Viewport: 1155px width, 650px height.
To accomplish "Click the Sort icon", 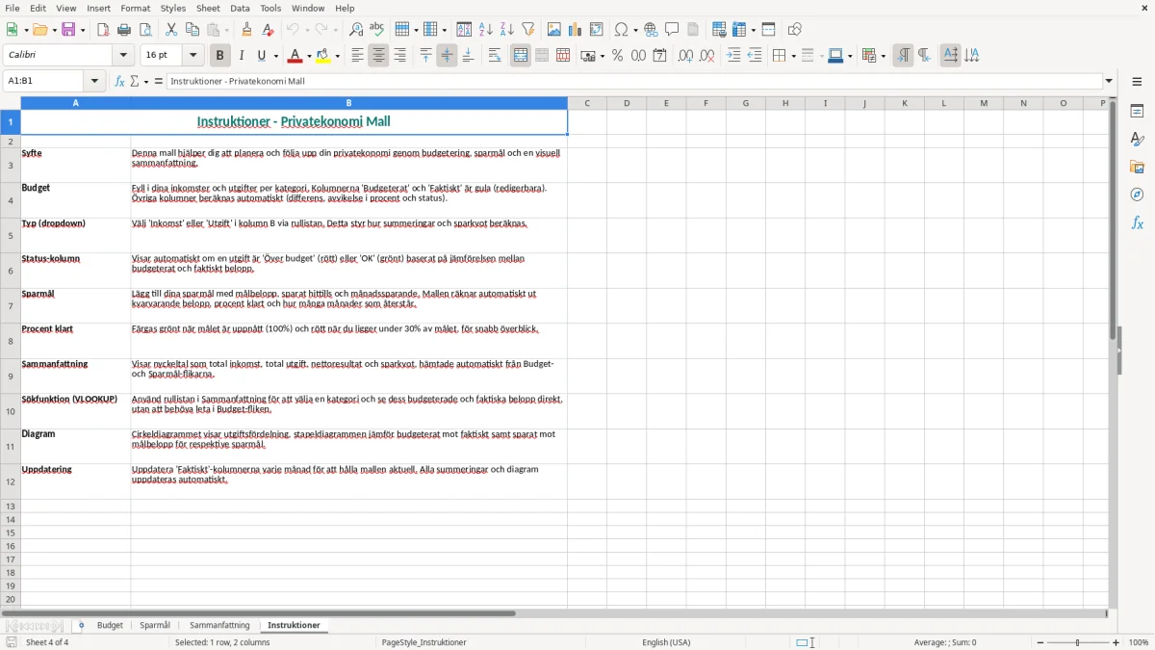I will pos(464,30).
